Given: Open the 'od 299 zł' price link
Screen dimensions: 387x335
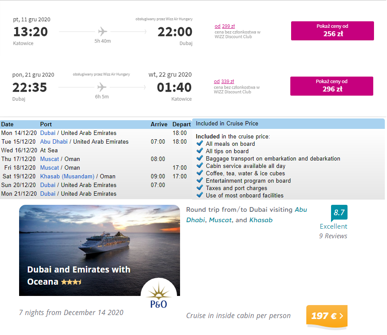Looking at the screenshot, I should coord(225,26).
